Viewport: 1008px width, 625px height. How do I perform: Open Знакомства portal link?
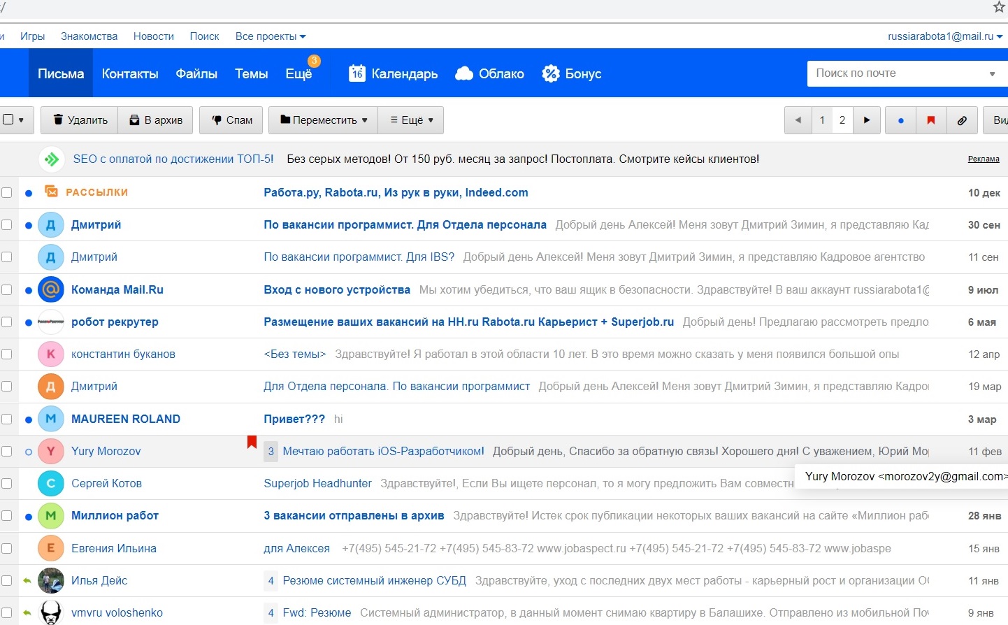[89, 36]
